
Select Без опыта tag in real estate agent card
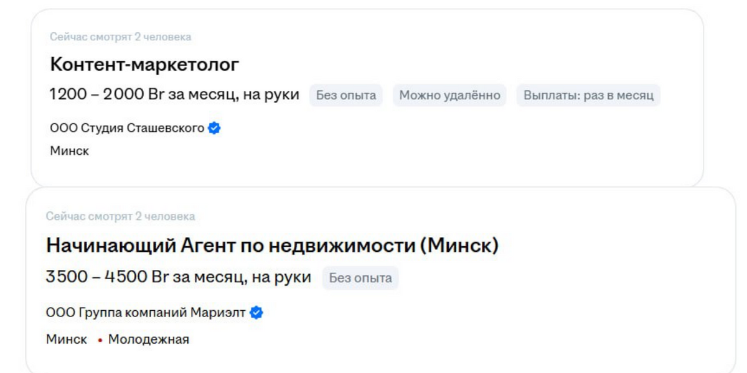coord(360,278)
